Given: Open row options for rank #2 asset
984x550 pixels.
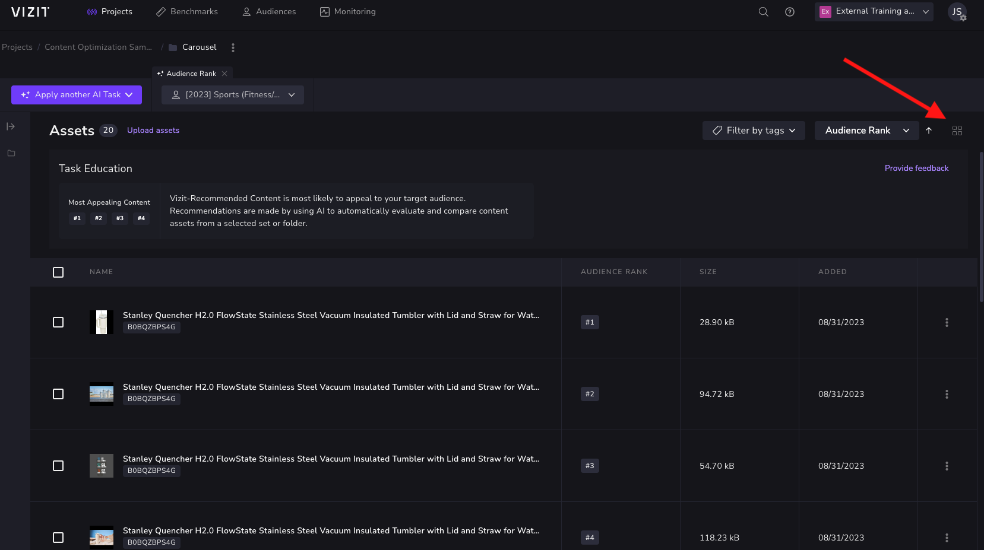Looking at the screenshot, I should pos(947,394).
